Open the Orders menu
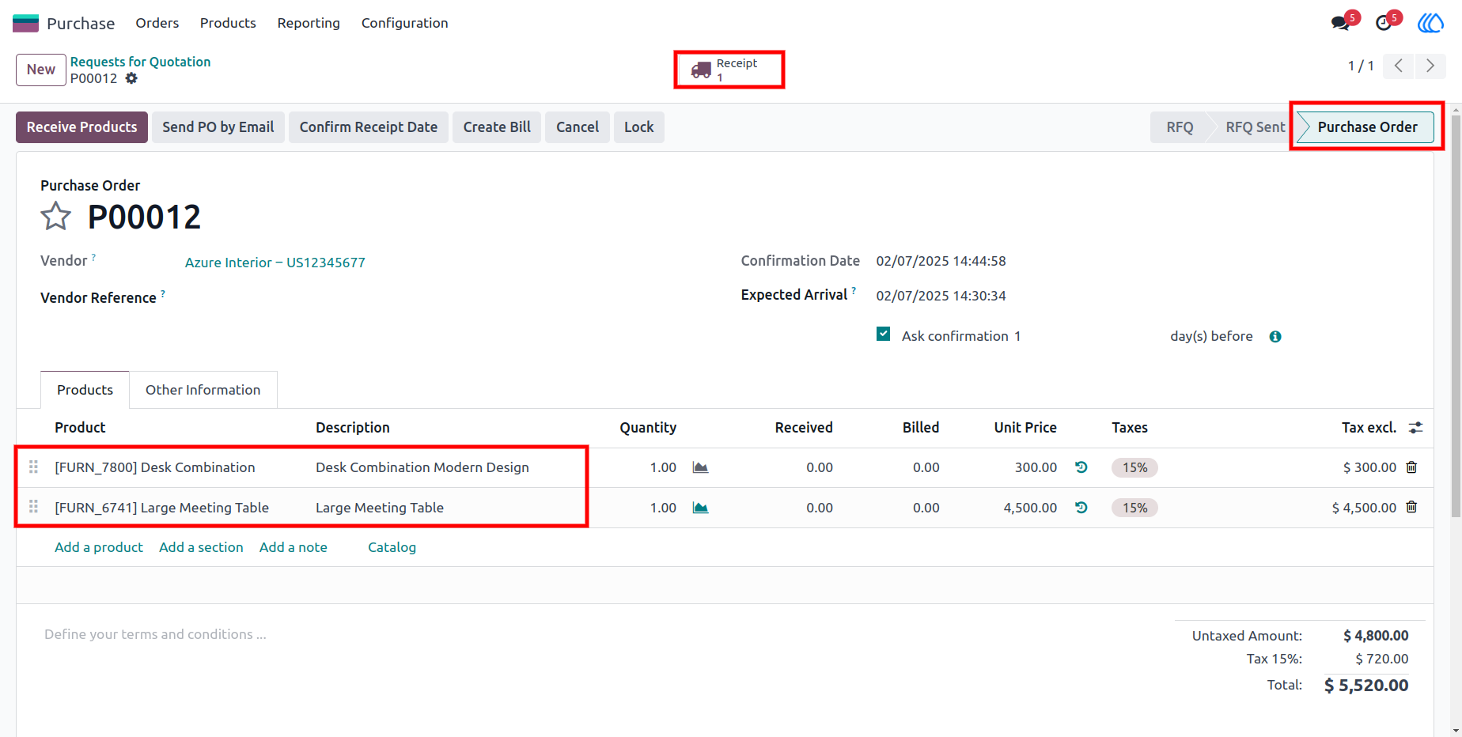The height and width of the screenshot is (737, 1462). coord(157,23)
